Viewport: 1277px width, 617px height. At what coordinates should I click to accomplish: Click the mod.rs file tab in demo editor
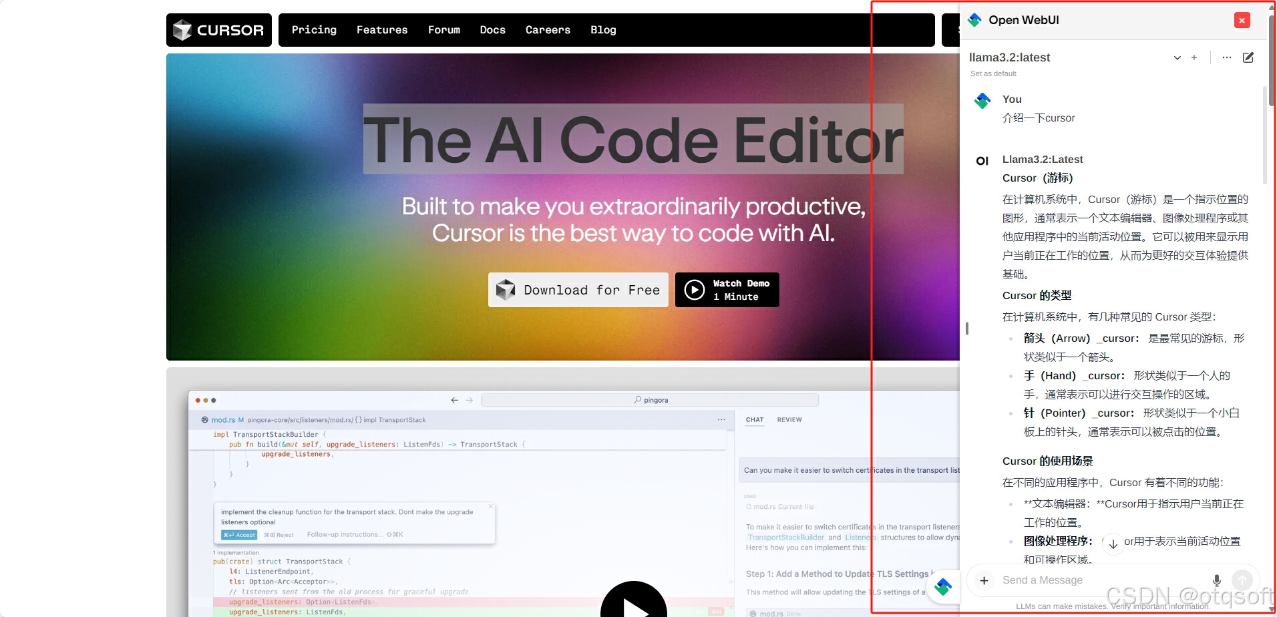[222, 420]
